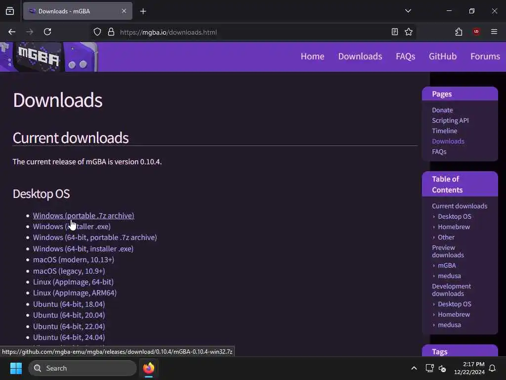Open the notifications bell icon
This screenshot has height=380, width=506.
(x=493, y=368)
